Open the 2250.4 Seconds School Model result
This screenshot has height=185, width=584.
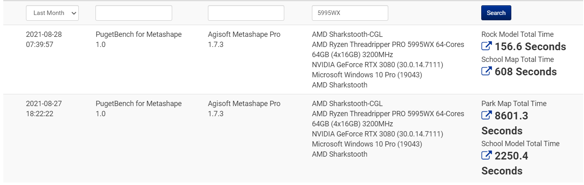tap(511, 156)
